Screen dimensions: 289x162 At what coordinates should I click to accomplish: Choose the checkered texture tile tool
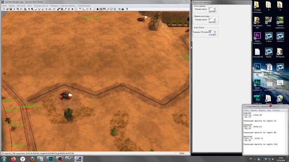pyautogui.click(x=62, y=9)
